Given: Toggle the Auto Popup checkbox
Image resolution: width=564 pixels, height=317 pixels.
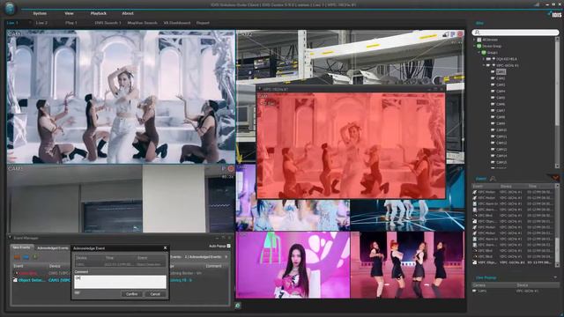Looking at the screenshot, I should (x=229, y=246).
